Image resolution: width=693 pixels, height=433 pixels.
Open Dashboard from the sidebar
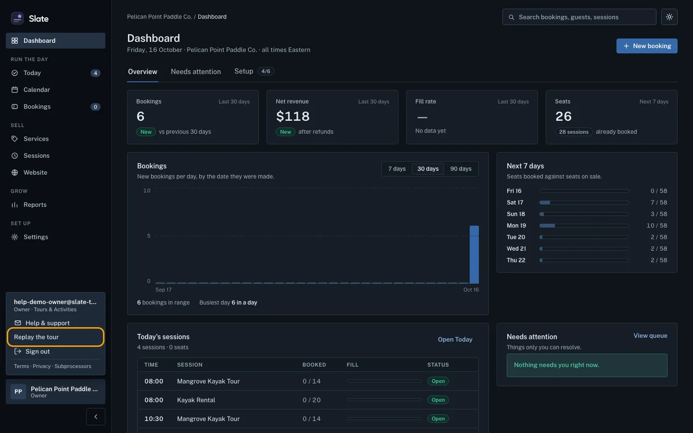55,40
